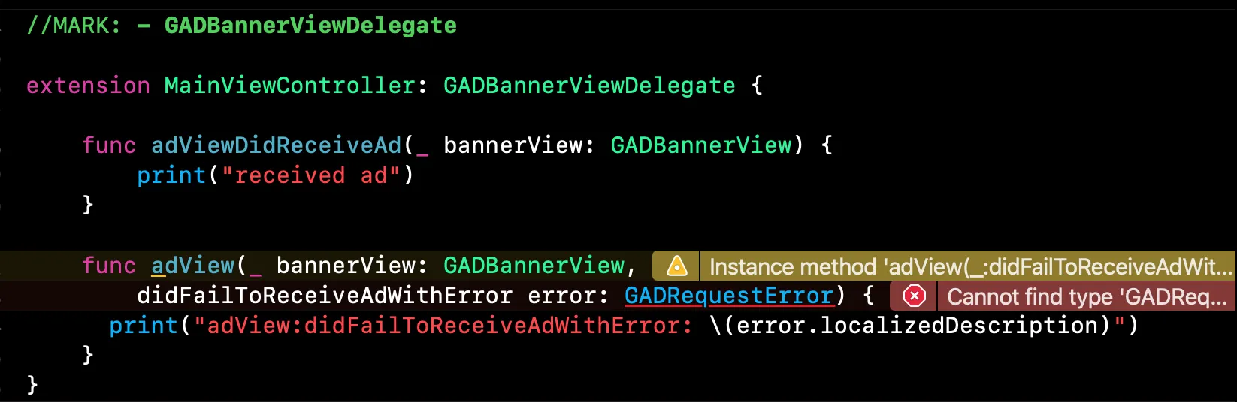Click MainViewController in the extension declaration
The width and height of the screenshot is (1237, 402).
pyautogui.click(x=289, y=85)
